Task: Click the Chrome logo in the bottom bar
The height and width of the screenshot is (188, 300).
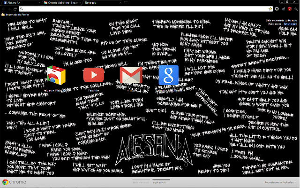Action: [x=5, y=182]
